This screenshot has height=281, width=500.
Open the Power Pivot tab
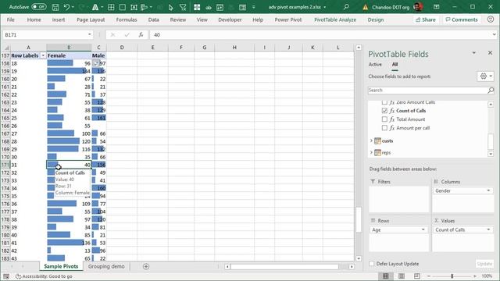[x=288, y=20]
